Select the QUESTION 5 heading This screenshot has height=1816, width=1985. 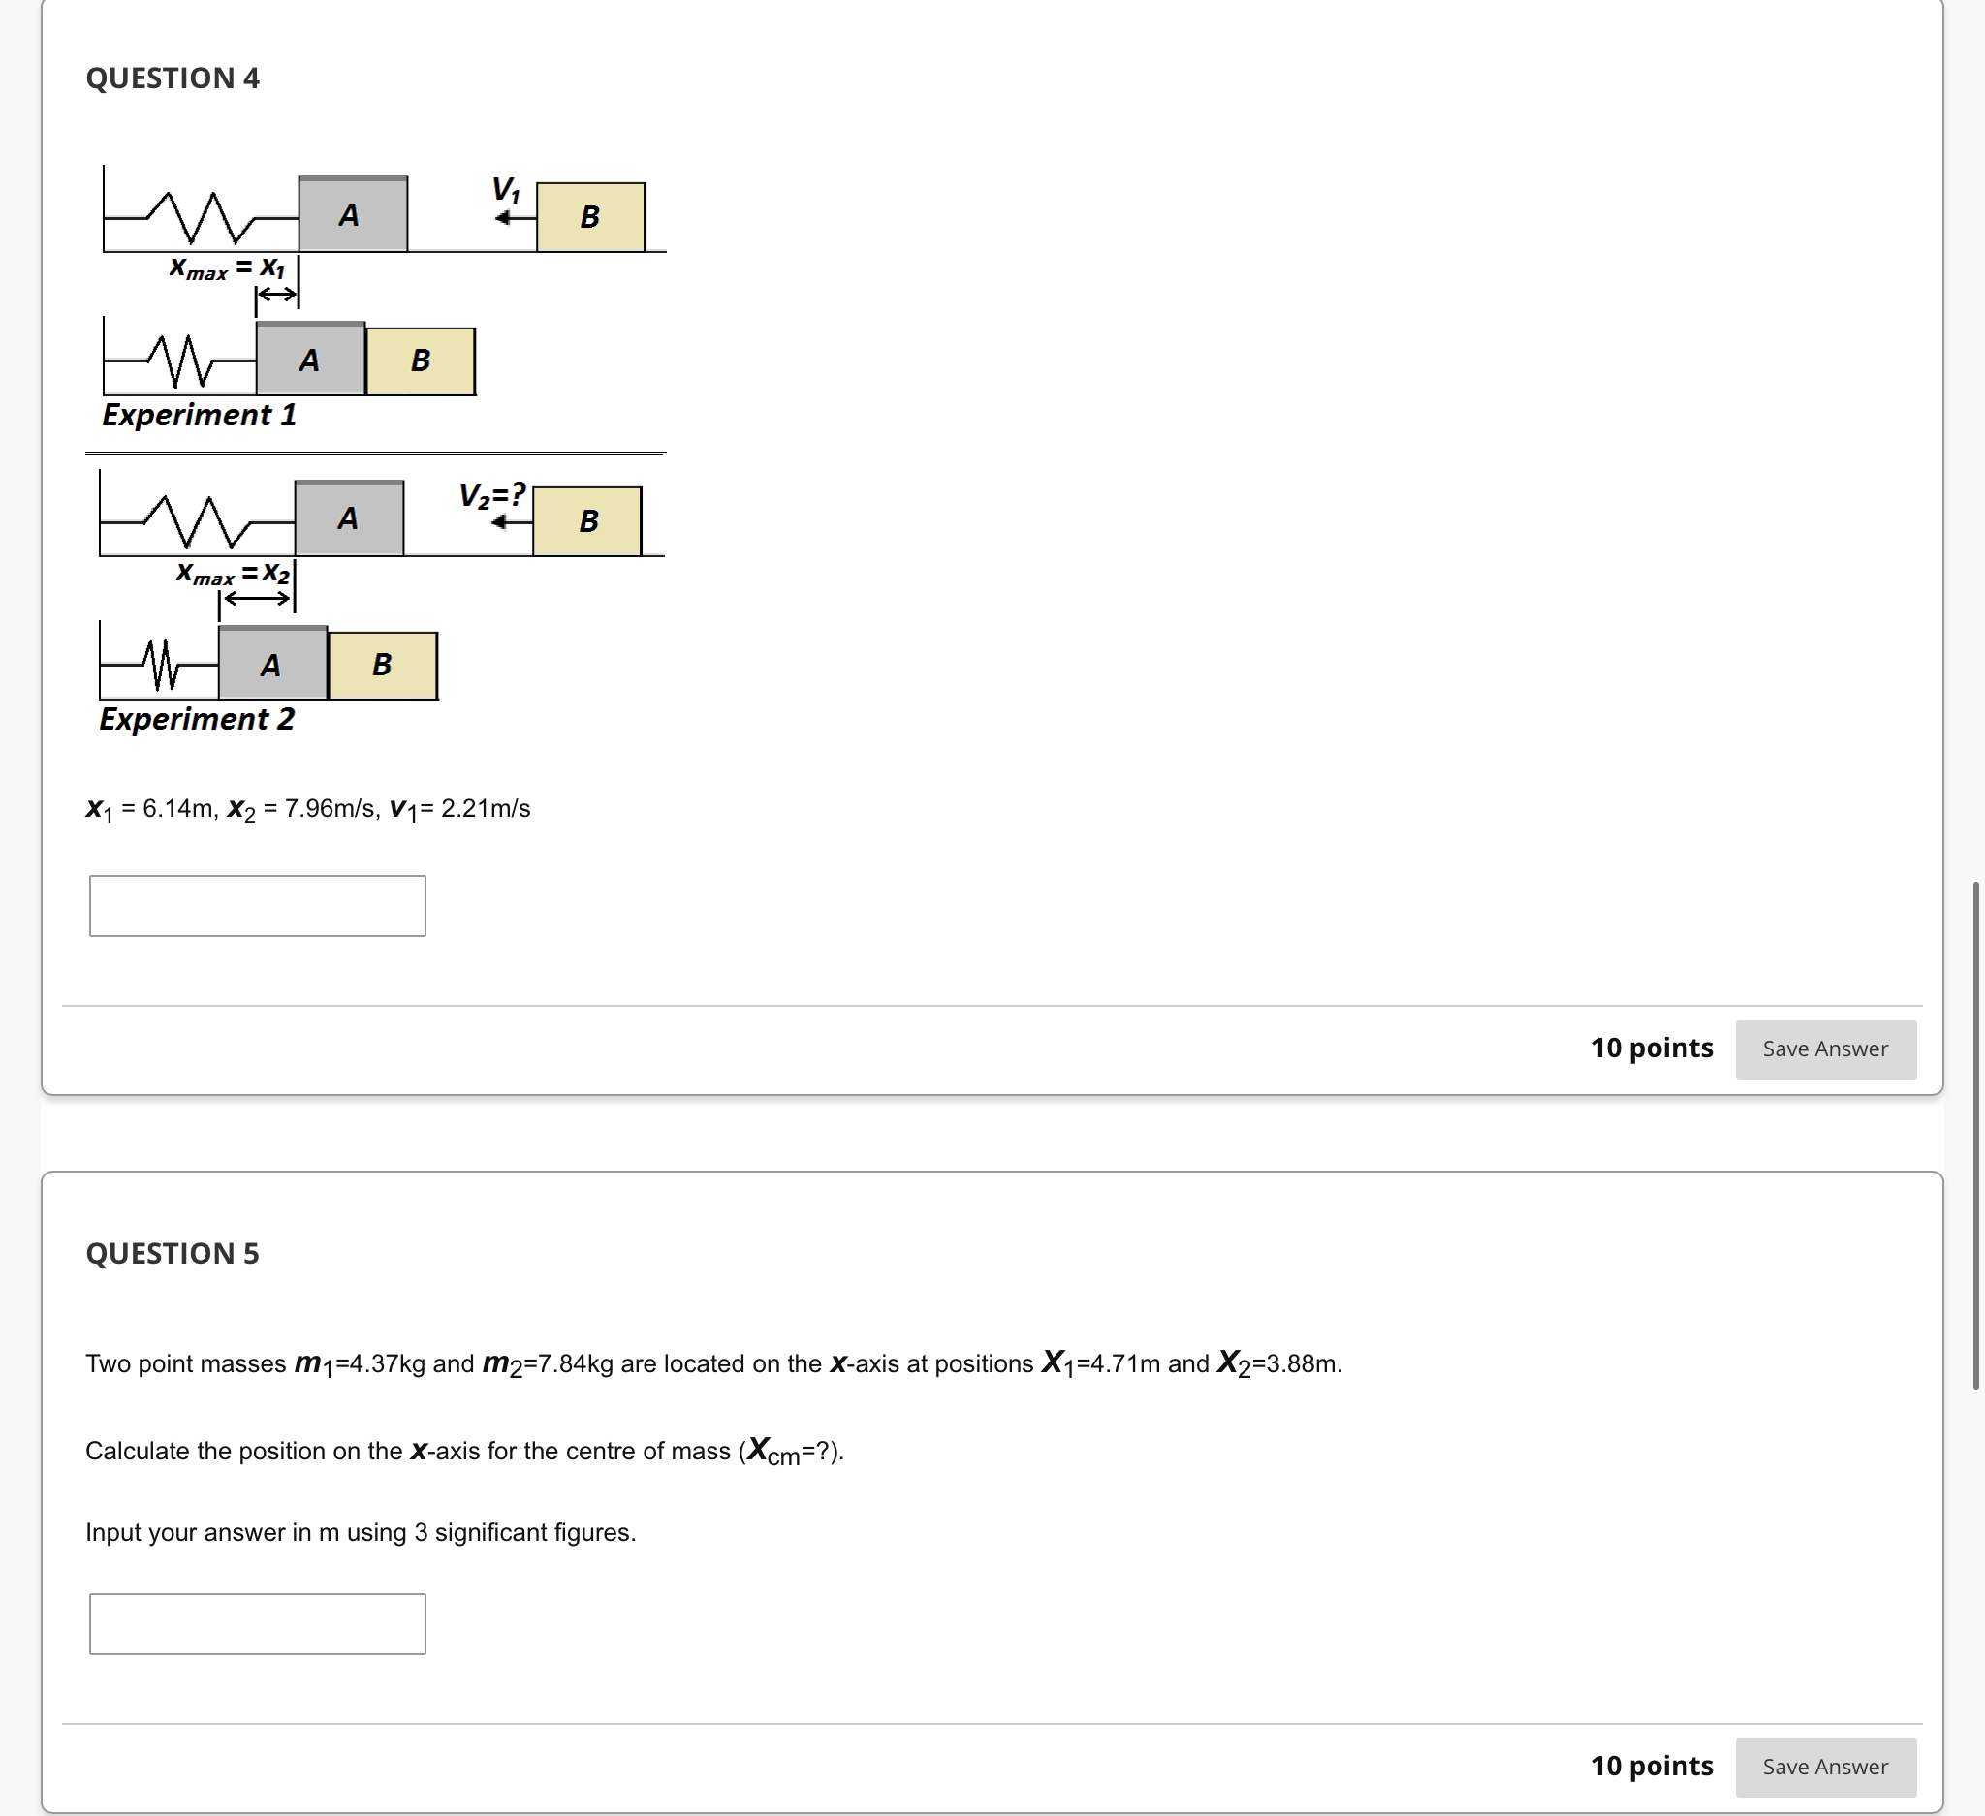point(172,1253)
